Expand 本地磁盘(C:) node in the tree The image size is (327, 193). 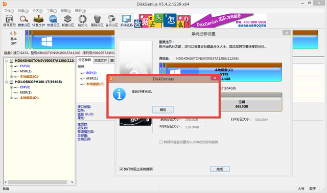coord(11,77)
